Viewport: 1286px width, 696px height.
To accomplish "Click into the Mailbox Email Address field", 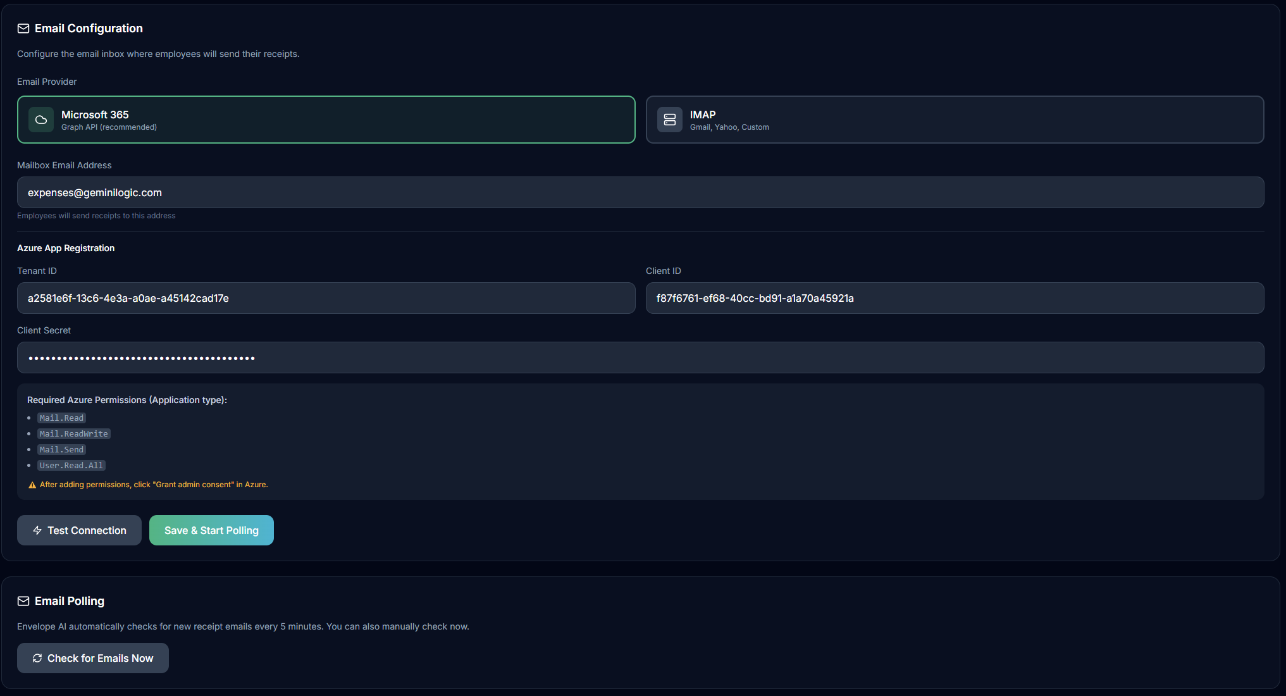I will [640, 192].
